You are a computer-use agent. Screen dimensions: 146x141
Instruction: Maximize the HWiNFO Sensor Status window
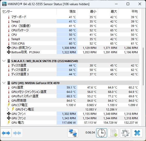pyautogui.click(x=128, y=4)
